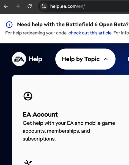The width and height of the screenshot is (129, 165).
Task: Open the site information controls icon
Action: pyautogui.click(x=43, y=6)
